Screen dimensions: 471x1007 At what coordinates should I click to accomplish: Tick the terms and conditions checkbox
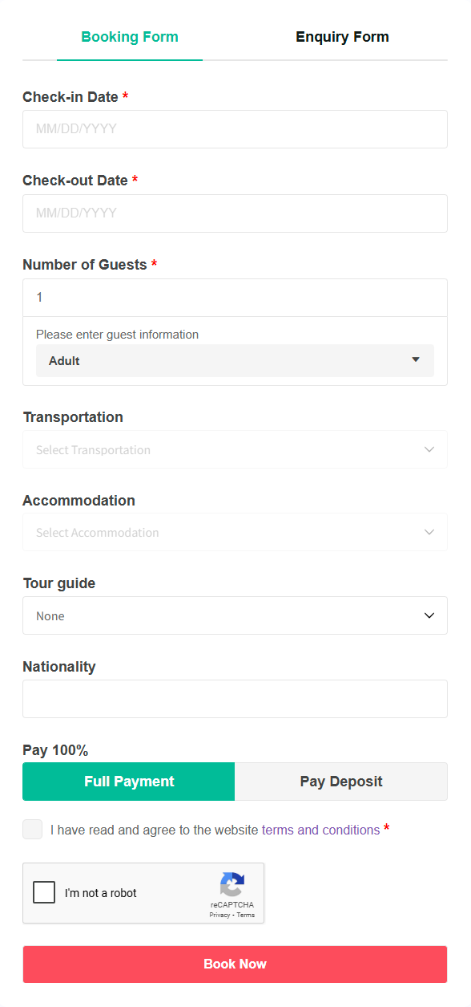pyautogui.click(x=33, y=830)
